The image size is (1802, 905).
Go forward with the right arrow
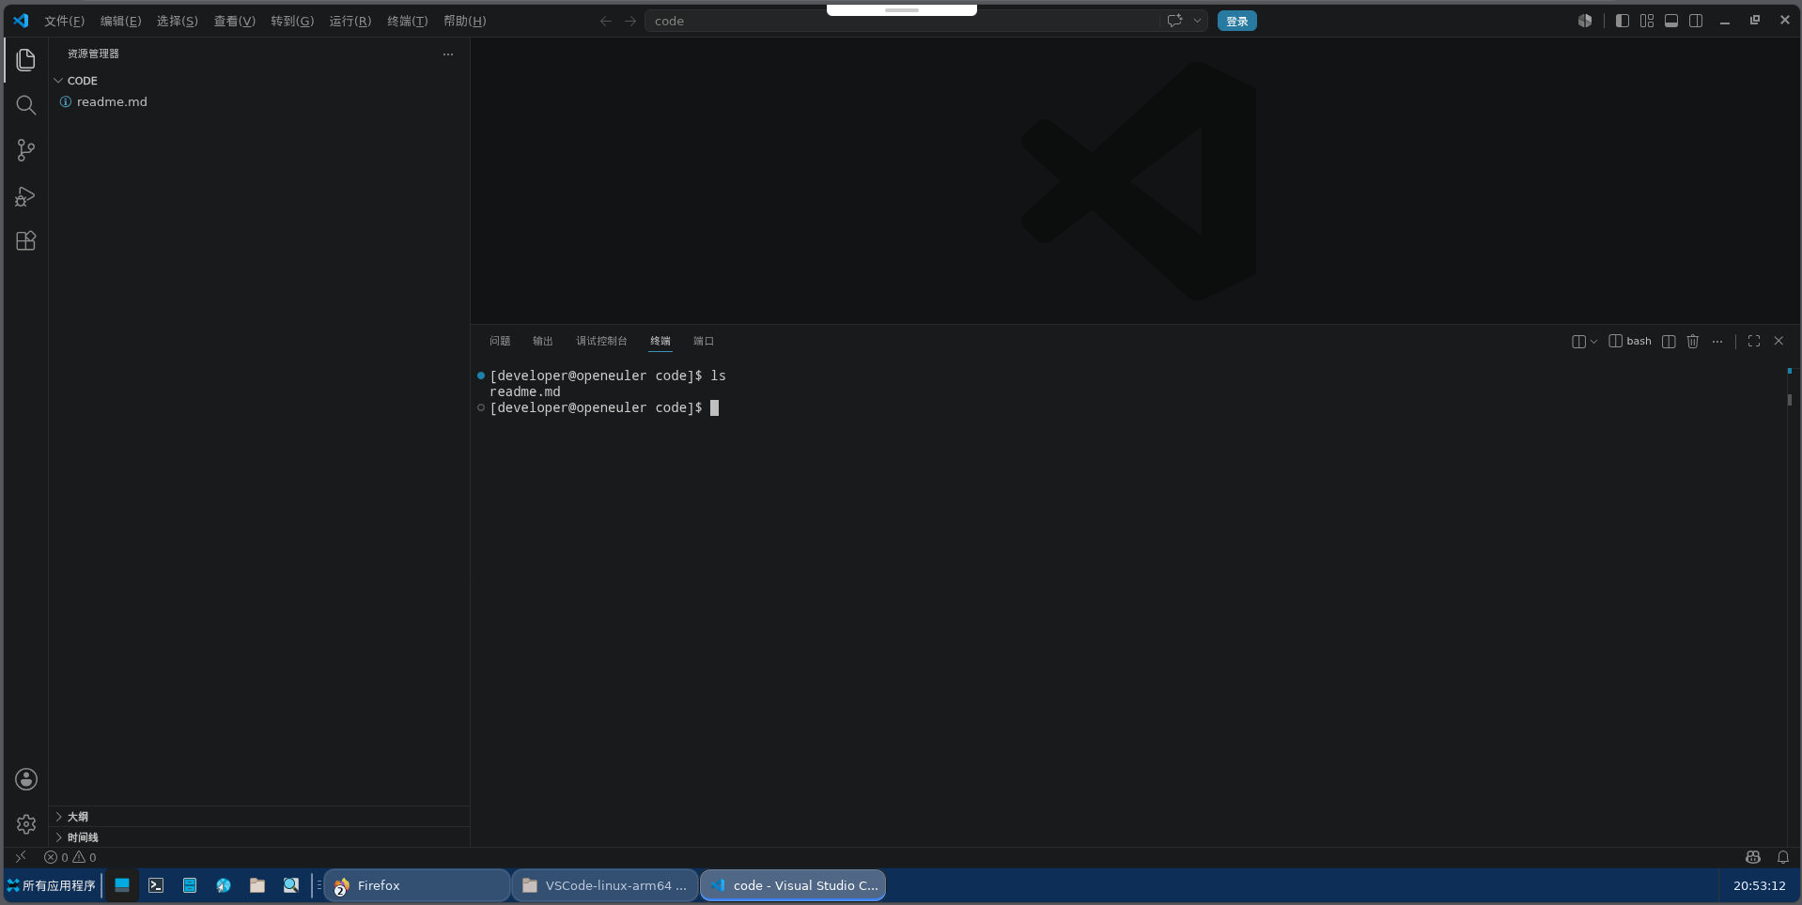point(630,21)
